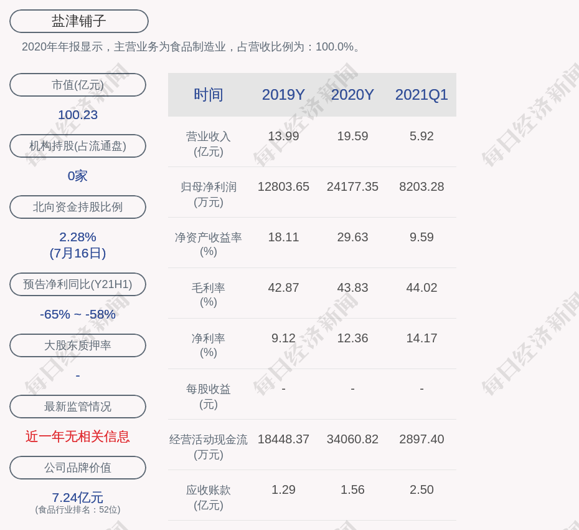Click the 归母净利润 2020Y value 24177.35

click(352, 186)
